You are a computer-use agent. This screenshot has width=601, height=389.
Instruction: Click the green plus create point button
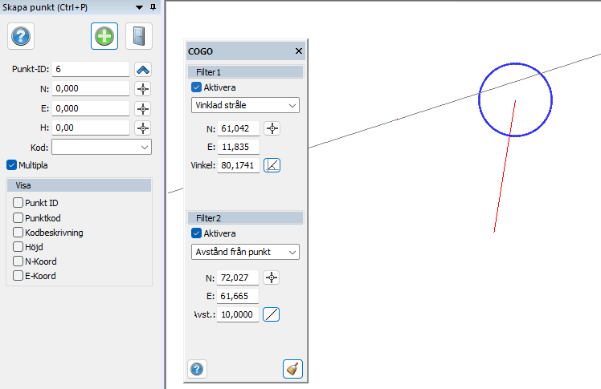[104, 36]
